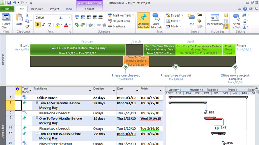This screenshot has height=145, width=259.
Task: Insert a milestone icon
Action: (x=200, y=21)
